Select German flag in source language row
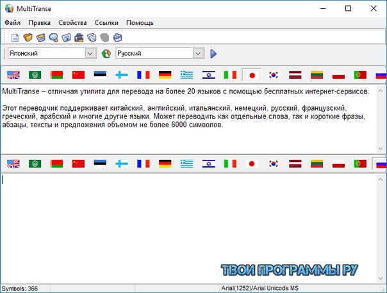Image resolution: width=387 pixels, height=293 pixels. pos(165,75)
